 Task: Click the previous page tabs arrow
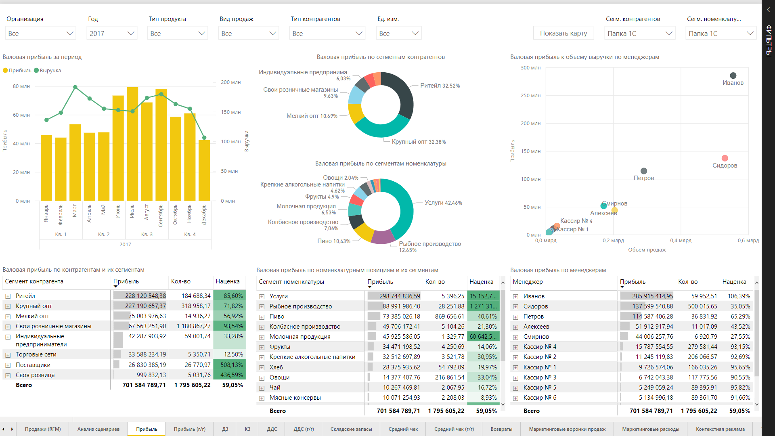tap(4, 429)
